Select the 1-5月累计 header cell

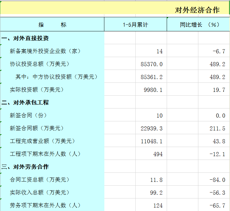[135, 24]
